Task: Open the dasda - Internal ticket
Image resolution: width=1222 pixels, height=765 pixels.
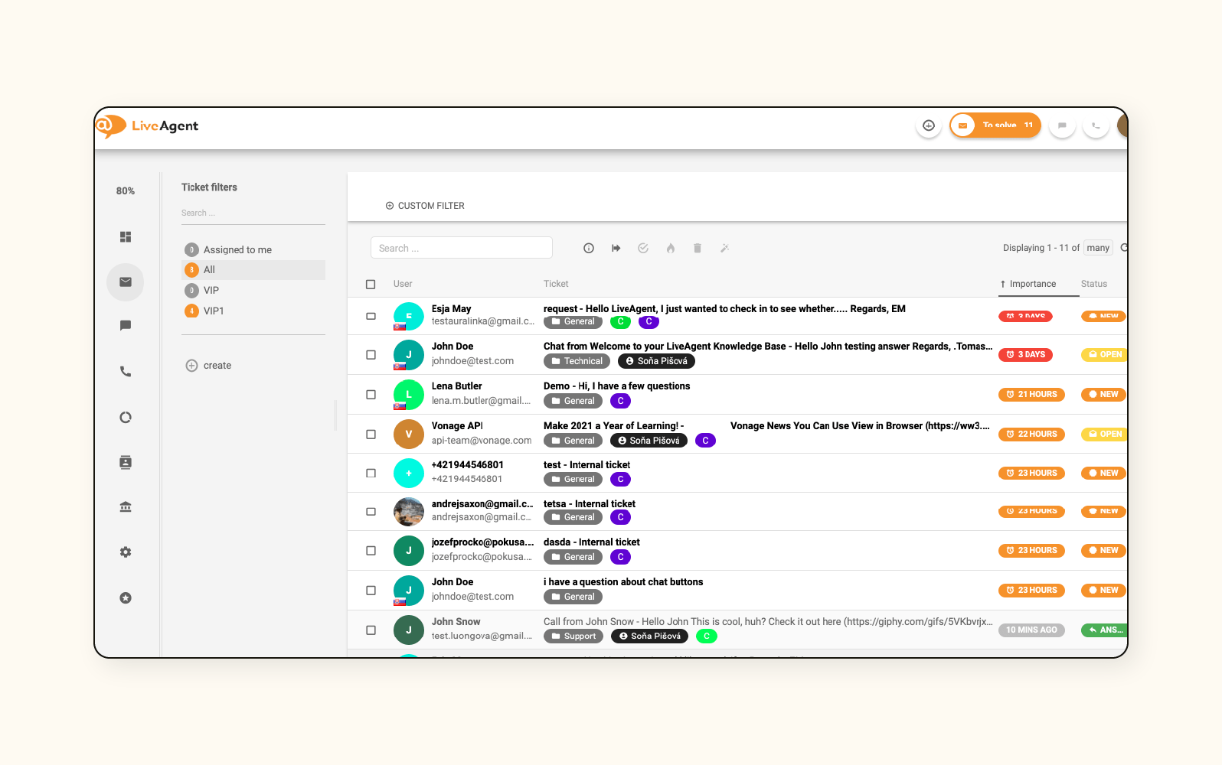Action: point(591,542)
